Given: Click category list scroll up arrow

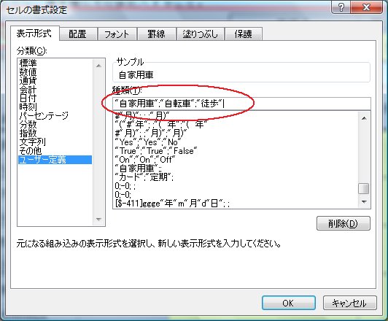Looking at the screenshot, I should click(98, 66).
